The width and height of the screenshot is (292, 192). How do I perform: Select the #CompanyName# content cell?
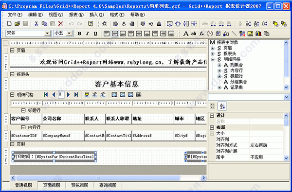coord(63,136)
